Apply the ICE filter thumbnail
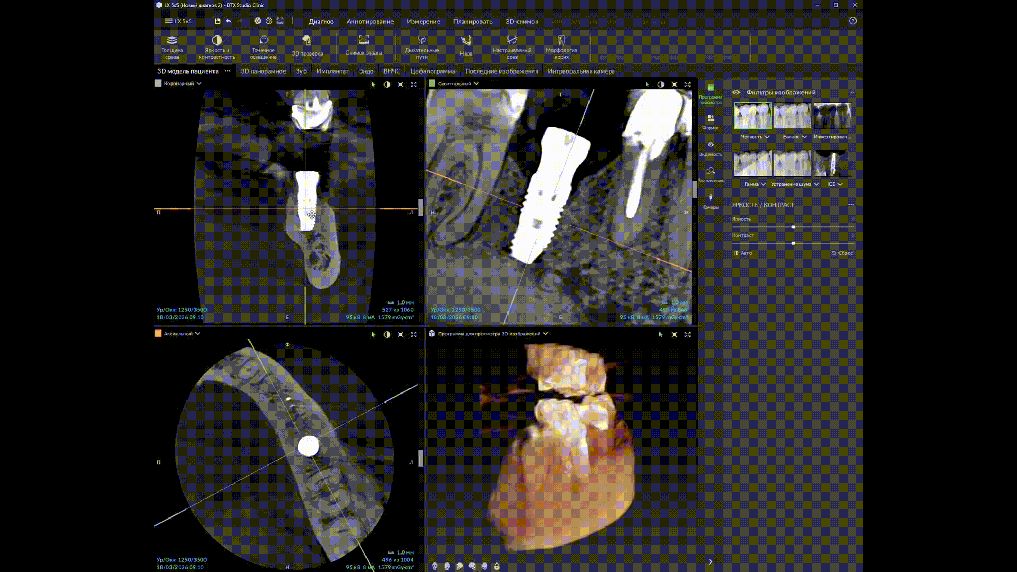 click(x=832, y=163)
